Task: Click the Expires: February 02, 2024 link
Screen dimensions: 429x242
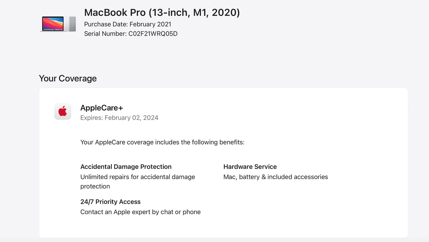Action: point(119,118)
